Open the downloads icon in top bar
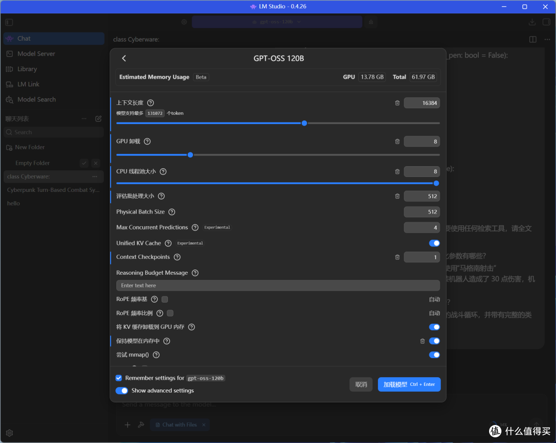 pos(532,22)
